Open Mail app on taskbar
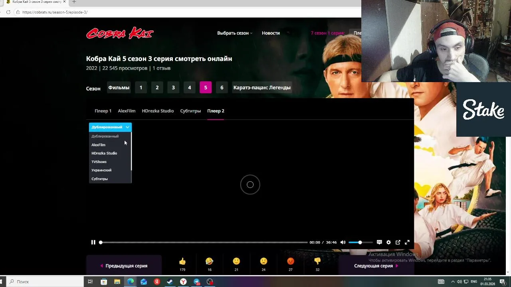This screenshot has height=287, width=511. point(144,282)
